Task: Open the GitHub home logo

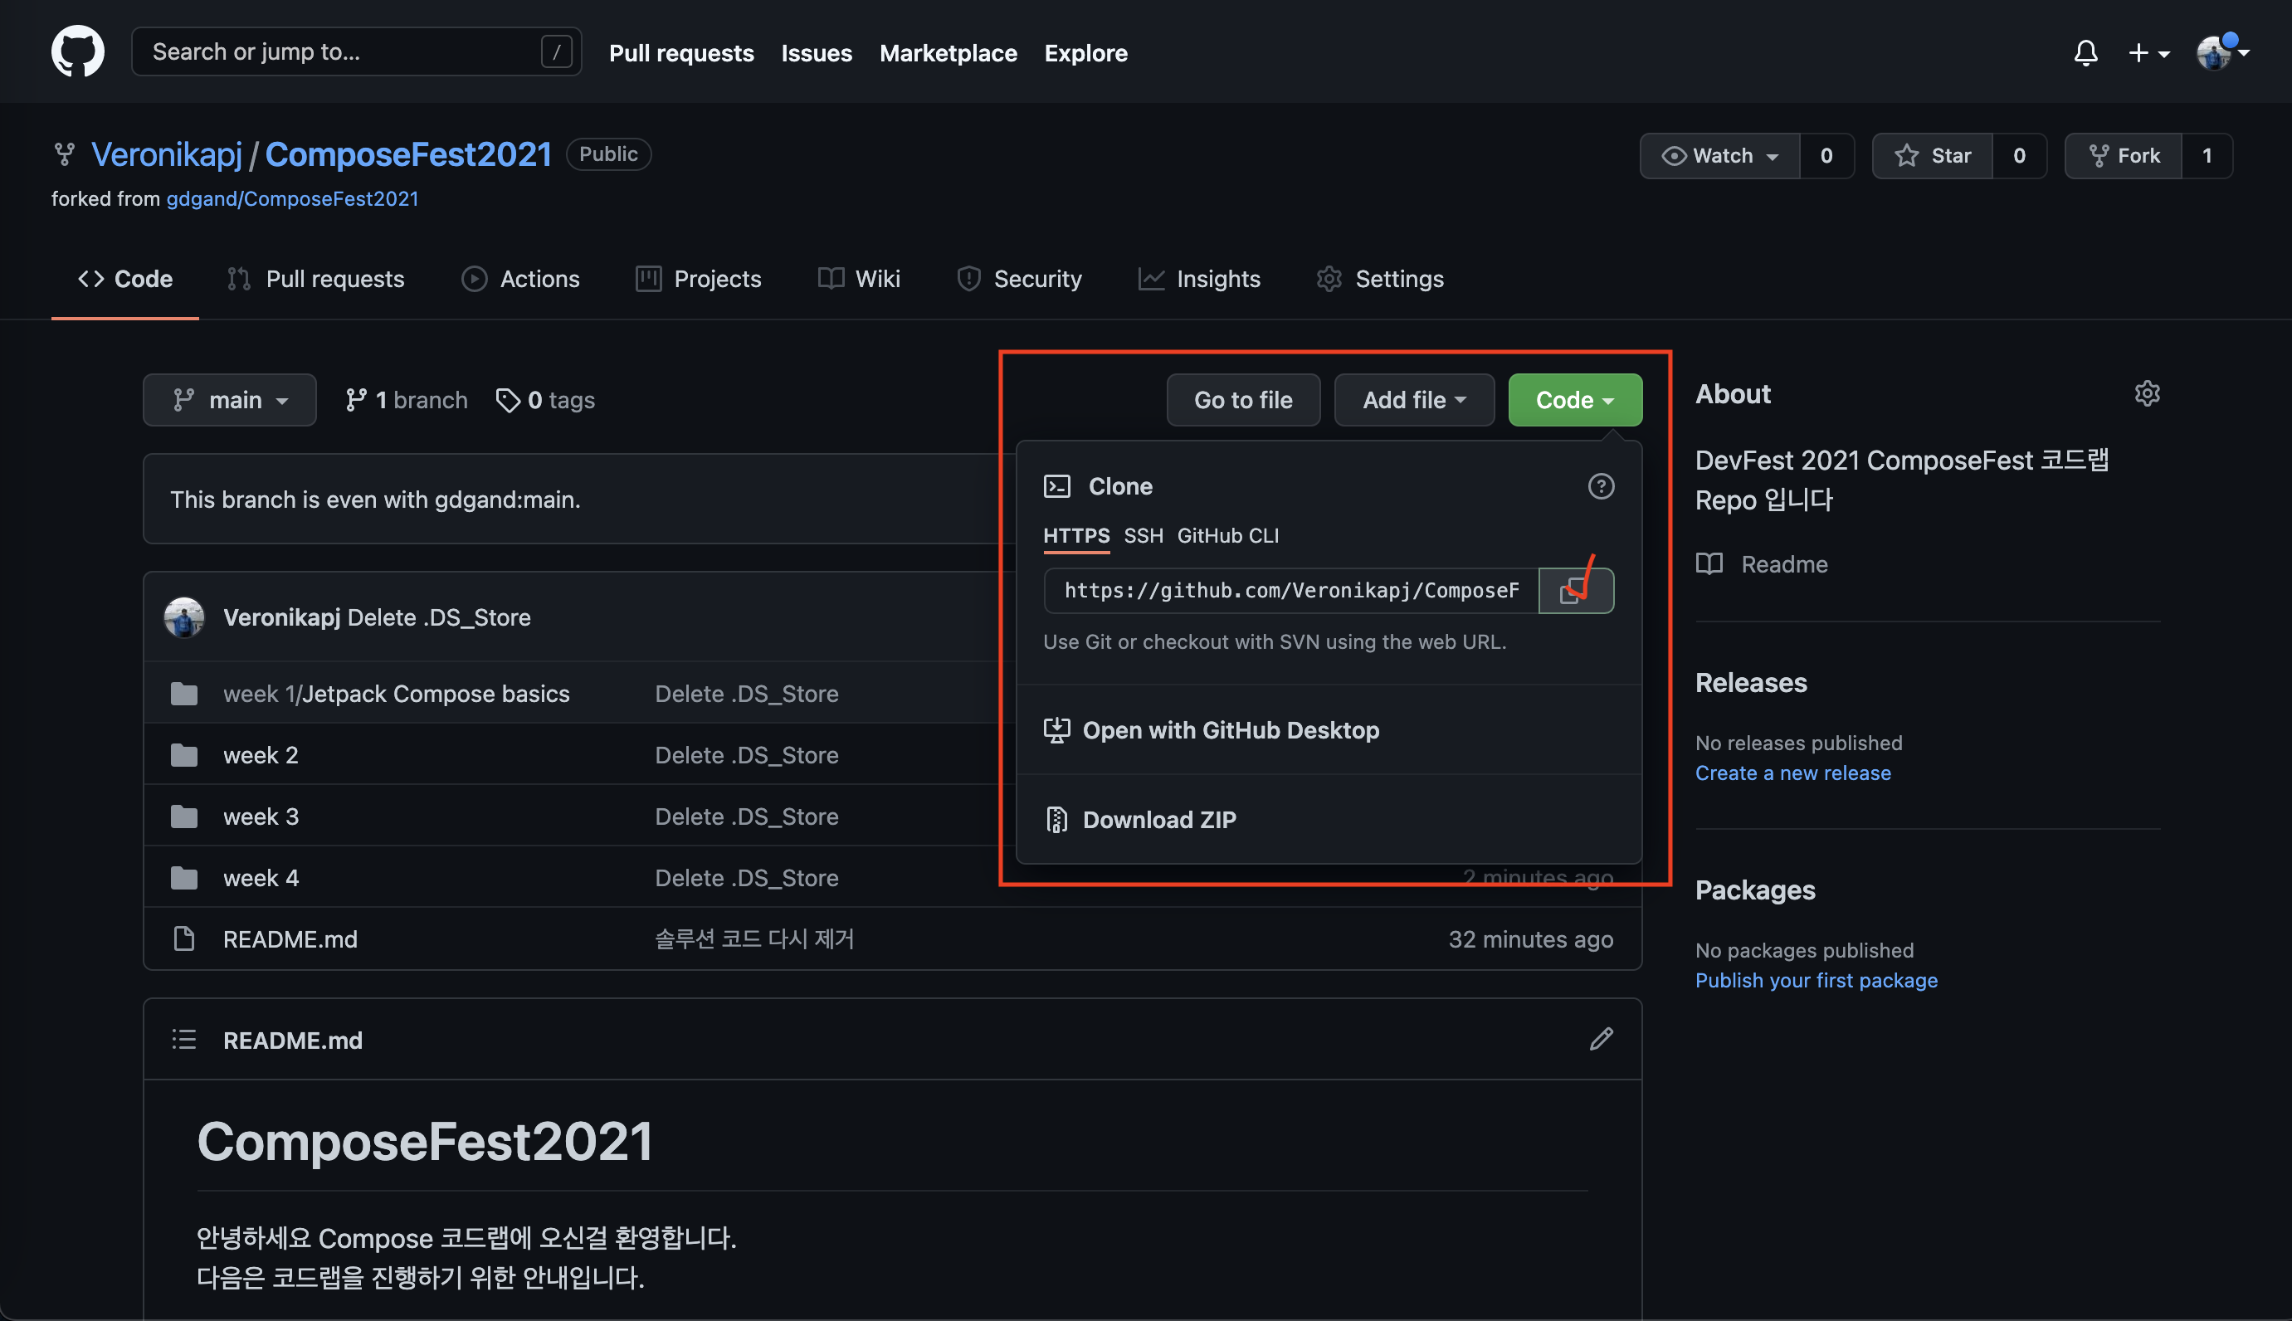Action: (77, 51)
